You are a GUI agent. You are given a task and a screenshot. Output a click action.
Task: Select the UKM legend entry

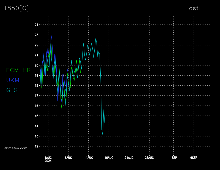point(12,80)
